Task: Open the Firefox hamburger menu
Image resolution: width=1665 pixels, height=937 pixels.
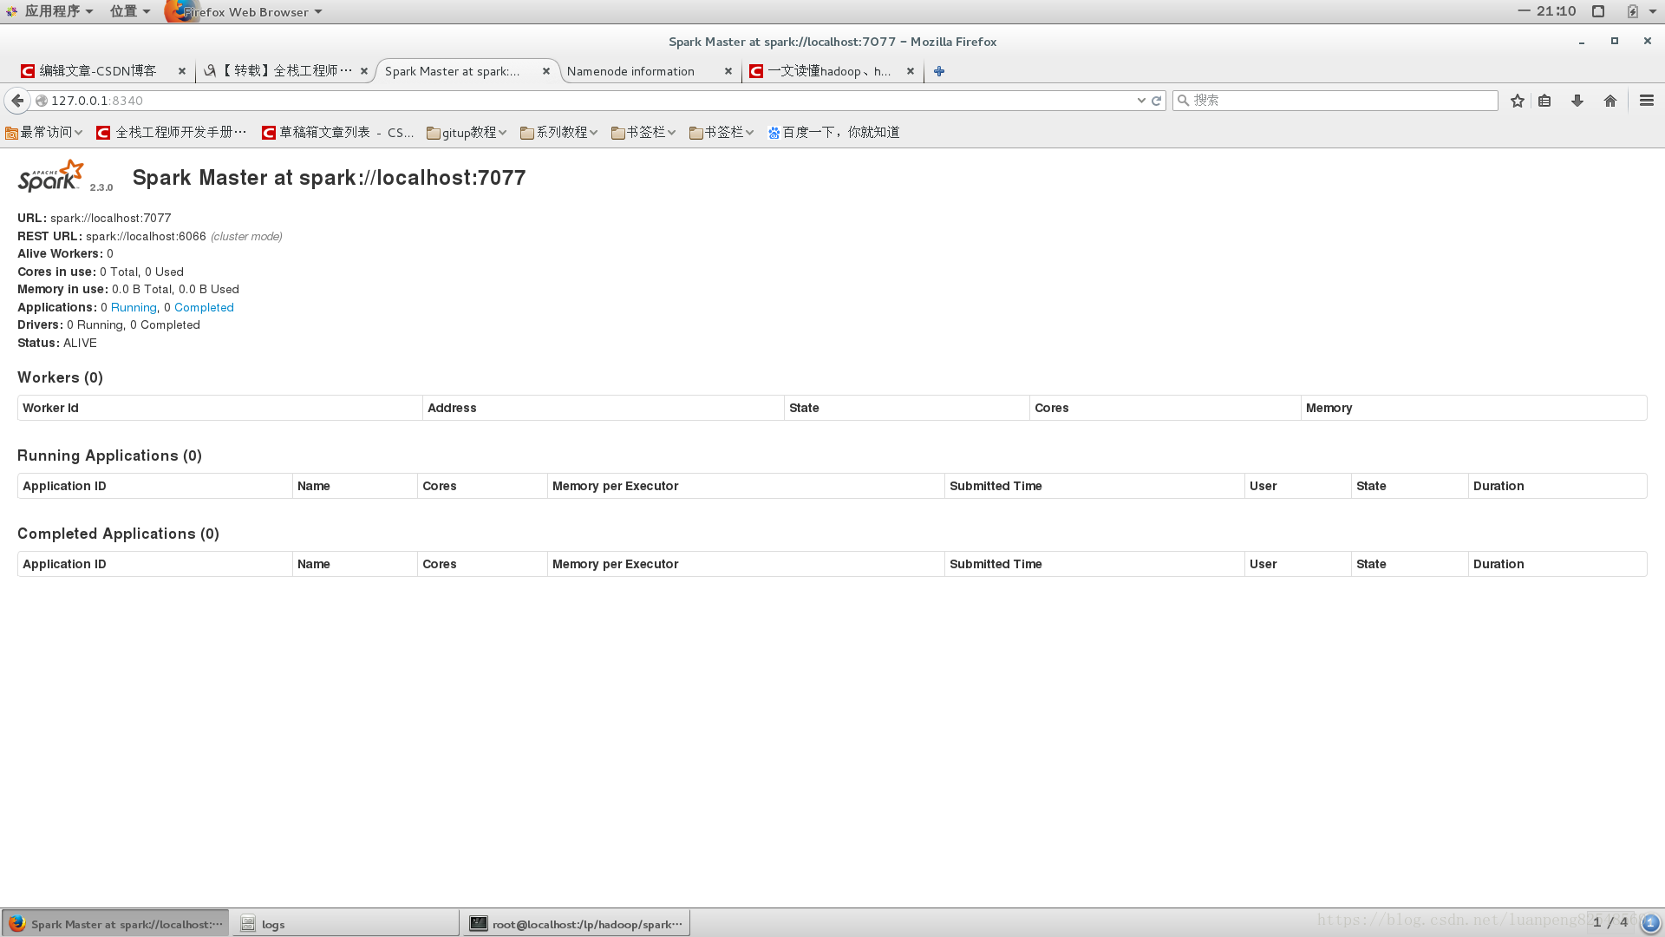Action: (x=1647, y=101)
